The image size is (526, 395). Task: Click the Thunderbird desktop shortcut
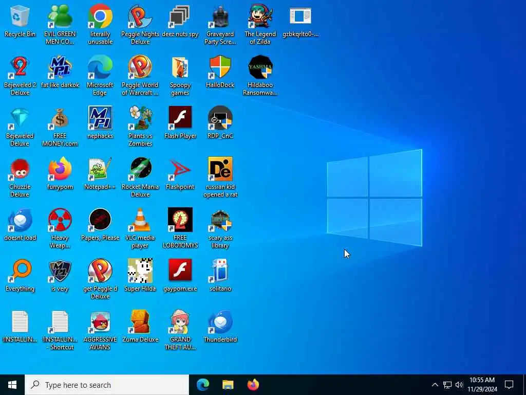tap(220, 322)
